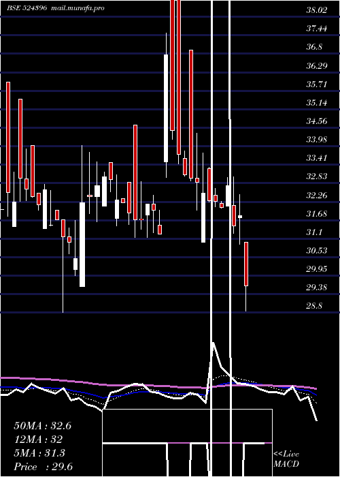Click the last red candlestick near 30.53

coord(246,264)
